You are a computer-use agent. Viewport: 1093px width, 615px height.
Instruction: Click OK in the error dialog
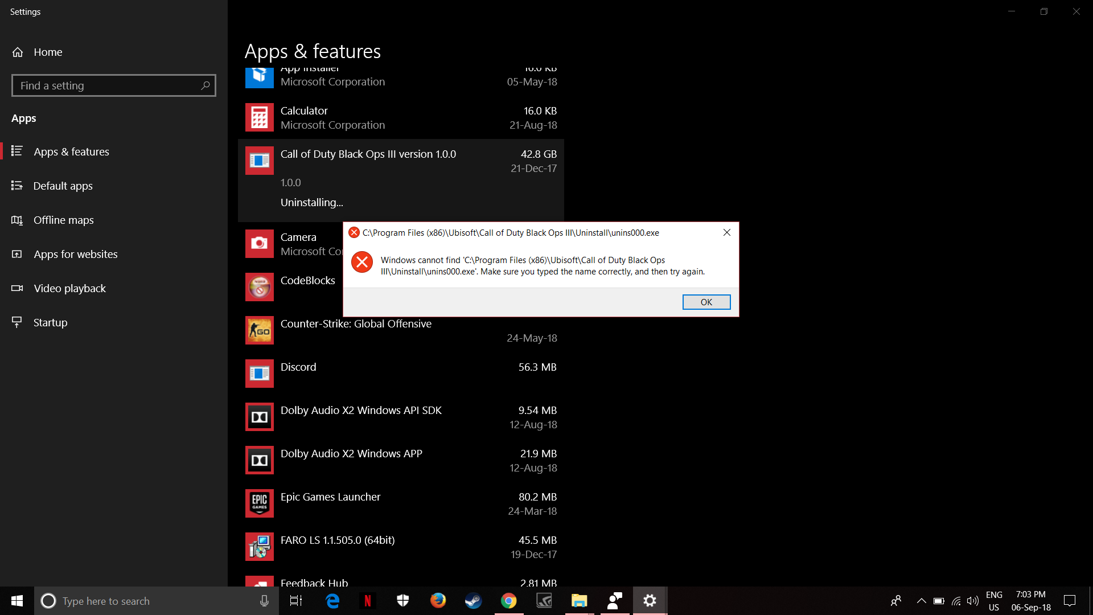(706, 302)
